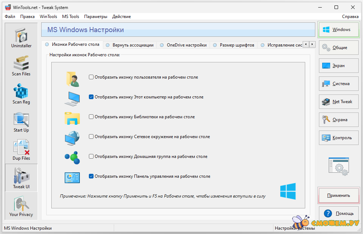Click Настройки иконок Рабочего стола group label
The width and height of the screenshot is (363, 234).
[85, 55]
